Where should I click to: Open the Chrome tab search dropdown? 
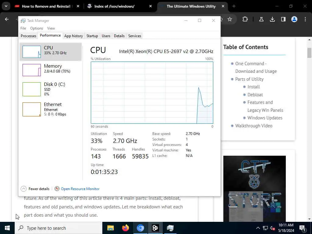click(6, 6)
